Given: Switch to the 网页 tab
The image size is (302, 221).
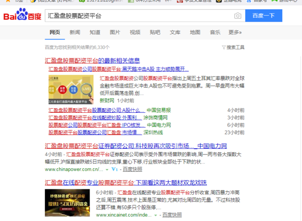Looking at the screenshot, I should pyautogui.click(x=55, y=32).
